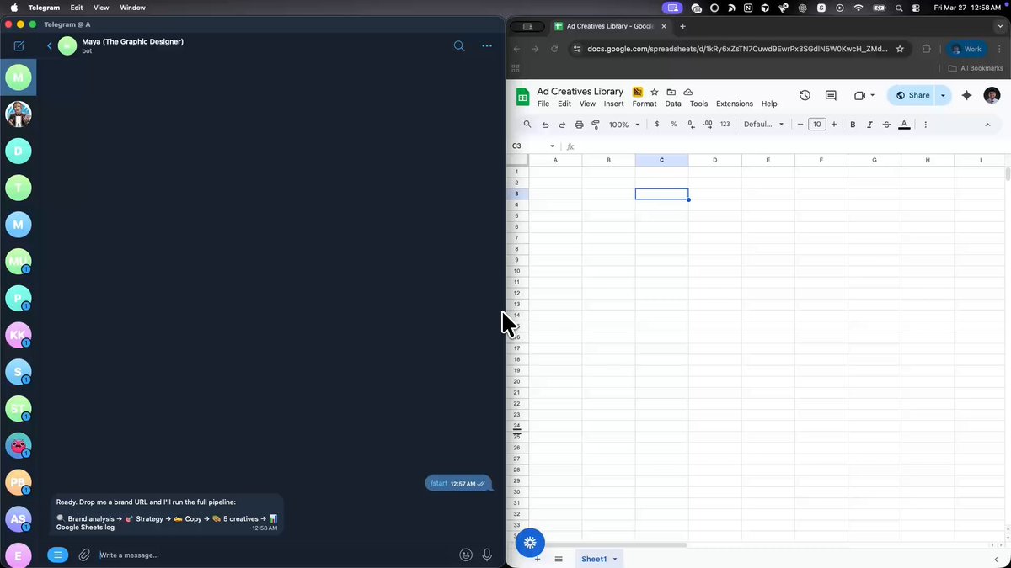The image size is (1011, 568).
Task: Open the text color picker
Action: click(904, 125)
